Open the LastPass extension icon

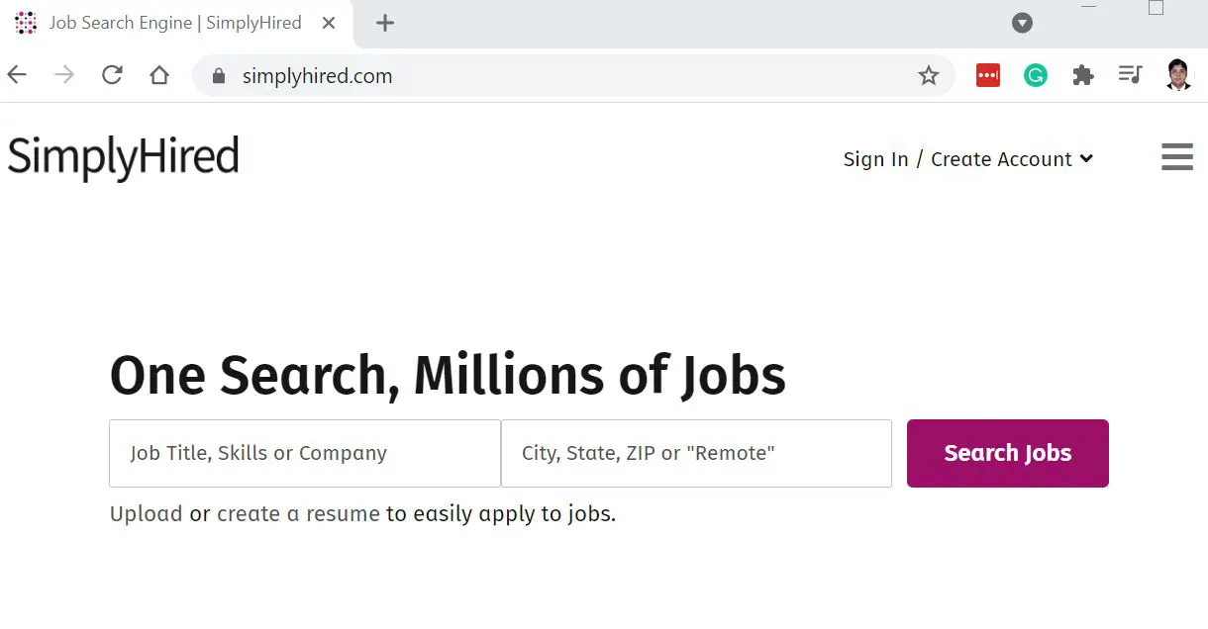pos(987,75)
